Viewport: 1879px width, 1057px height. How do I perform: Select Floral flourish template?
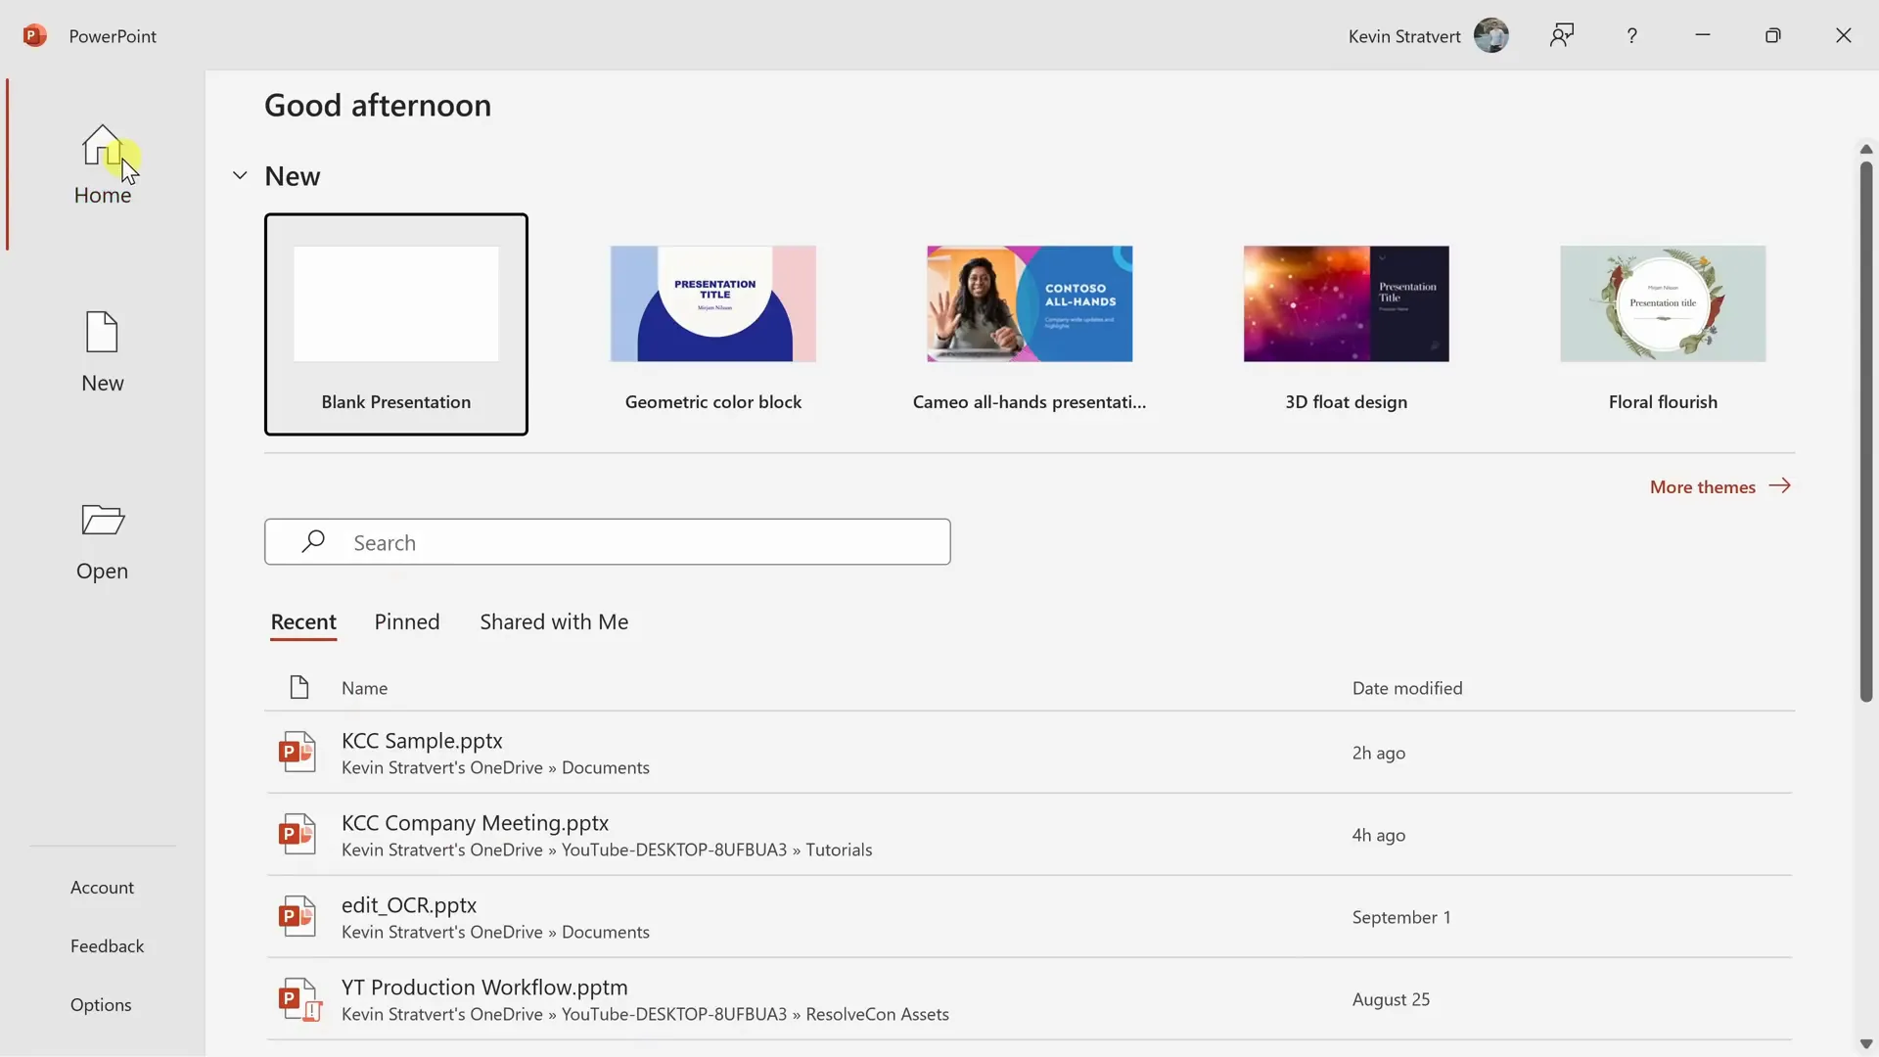point(1663,324)
